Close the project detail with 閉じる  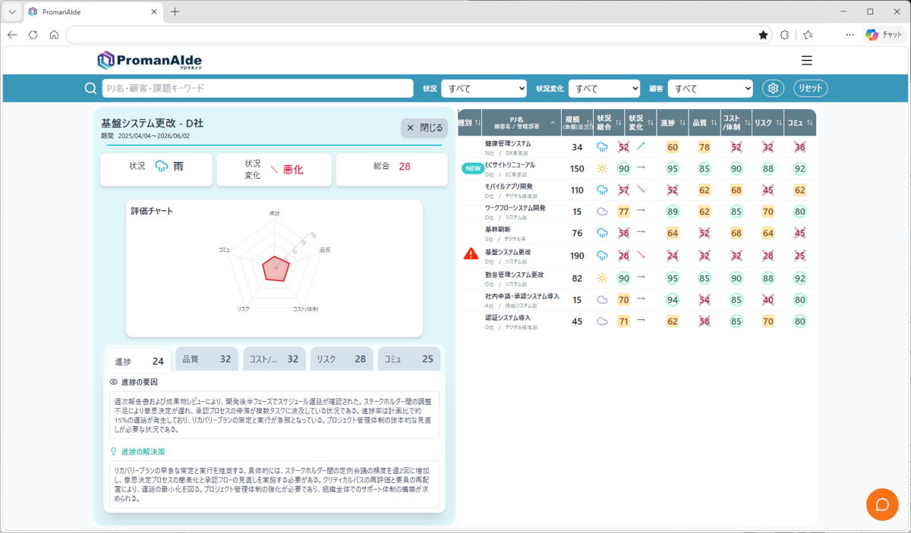coord(424,128)
